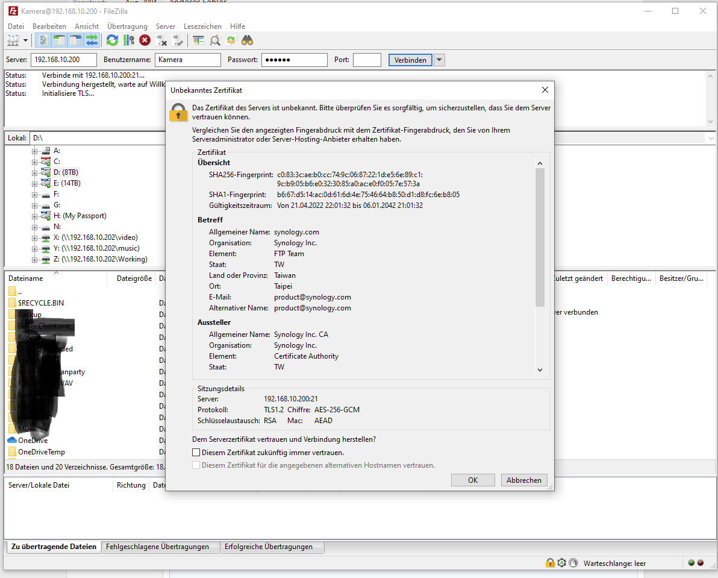Open directory listing filters dialog
This screenshot has width=718, height=578.
[198, 40]
